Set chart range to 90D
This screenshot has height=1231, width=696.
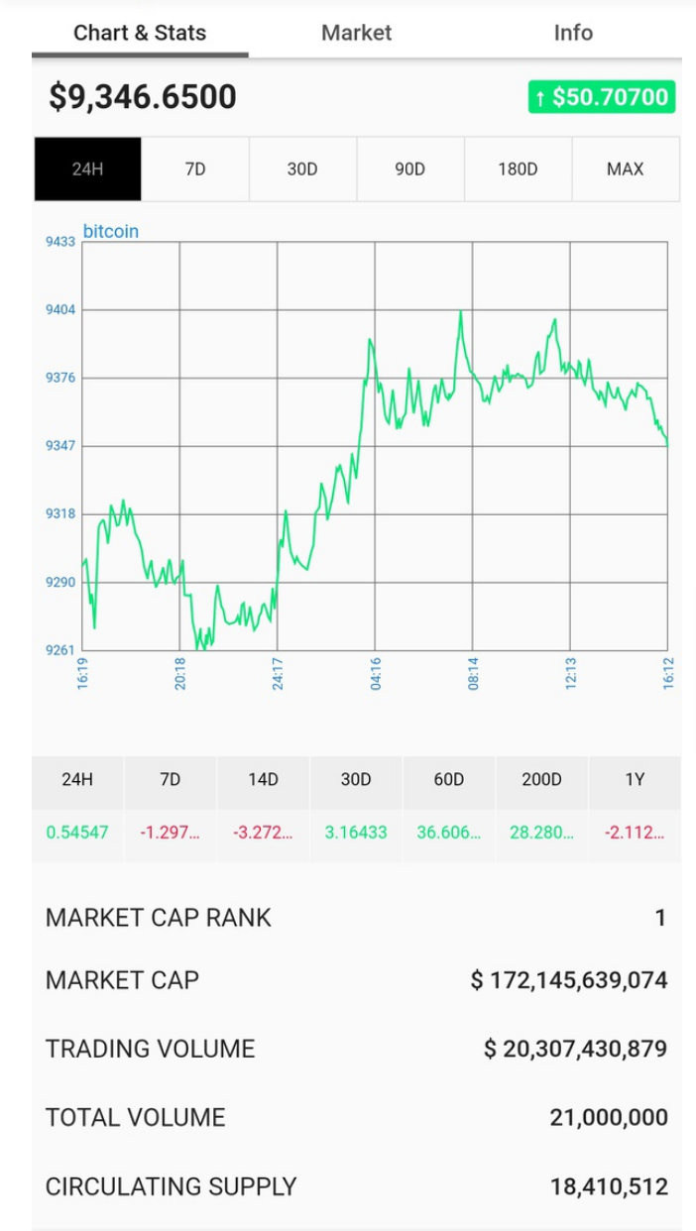[409, 169]
